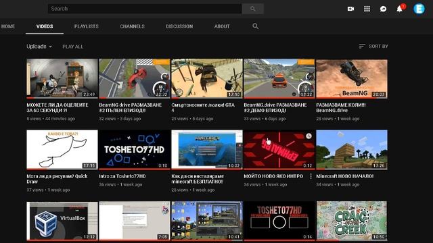This screenshot has width=433, height=243.
Task: Open video title BeamNG.drive РАЗМАЗВАНЕ #2 ДЕМО ЕПИЗОД
Action: (275, 108)
